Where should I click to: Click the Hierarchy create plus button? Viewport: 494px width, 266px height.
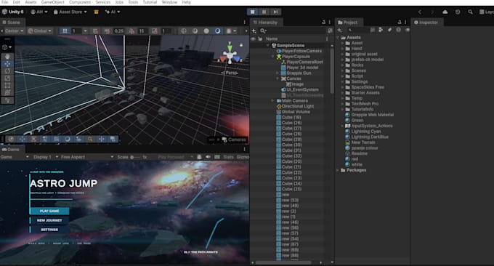[x=254, y=31]
